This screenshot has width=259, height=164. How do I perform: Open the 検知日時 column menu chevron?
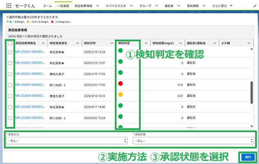[x=112, y=43]
